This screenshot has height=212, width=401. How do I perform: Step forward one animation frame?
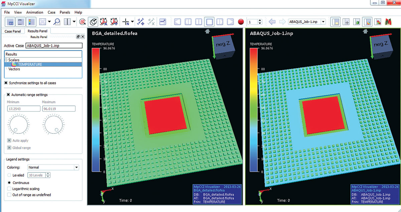(220, 22)
